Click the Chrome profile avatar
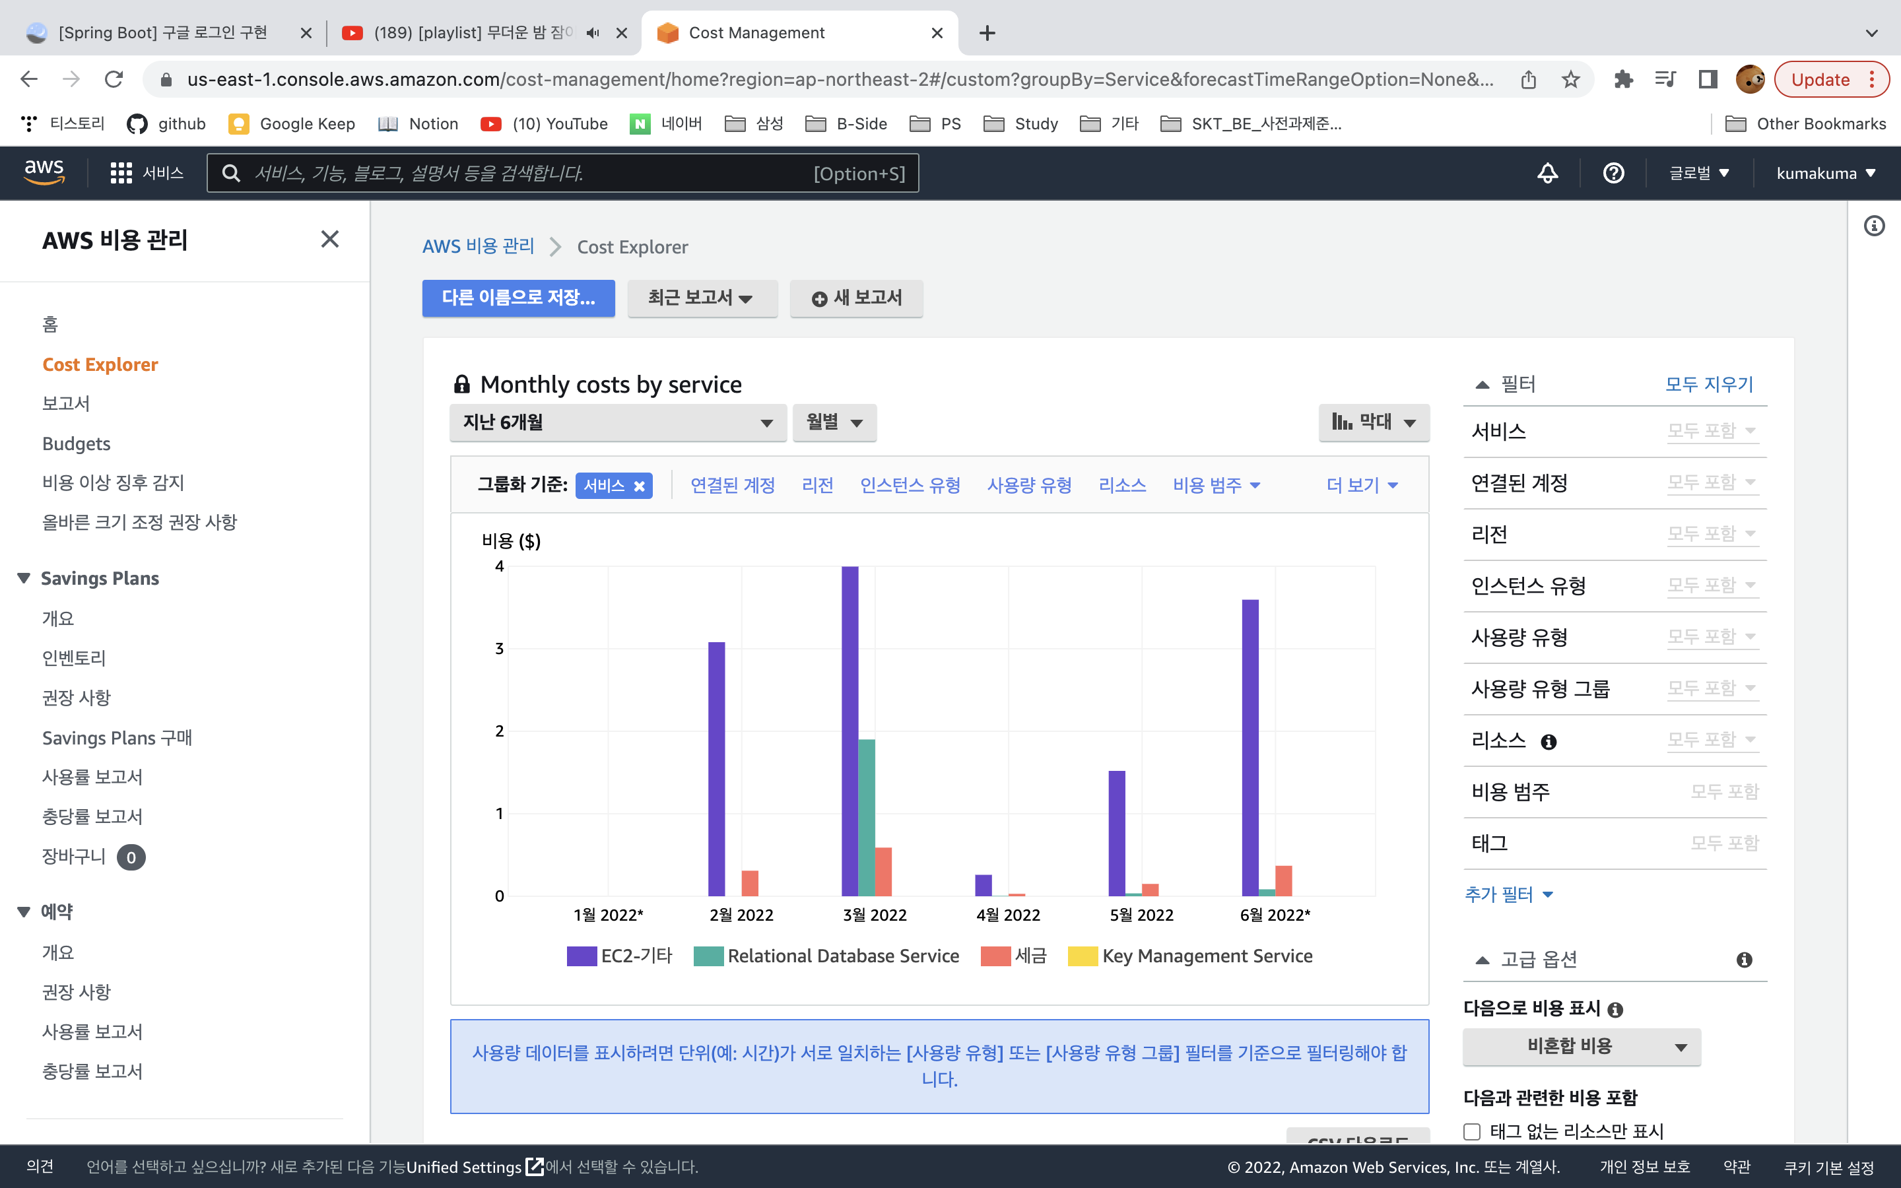This screenshot has width=1901, height=1188. point(1749,79)
